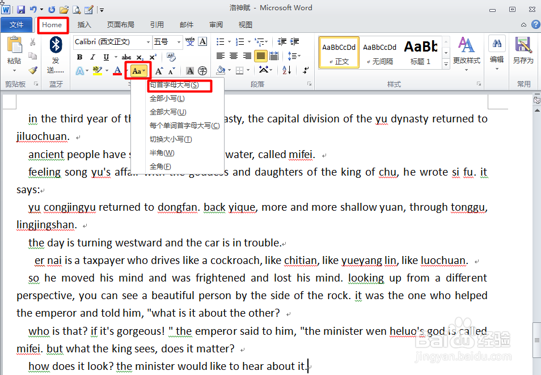This screenshot has width=541, height=375.
Task: Switch to the 审阅 tab
Action: (216, 25)
